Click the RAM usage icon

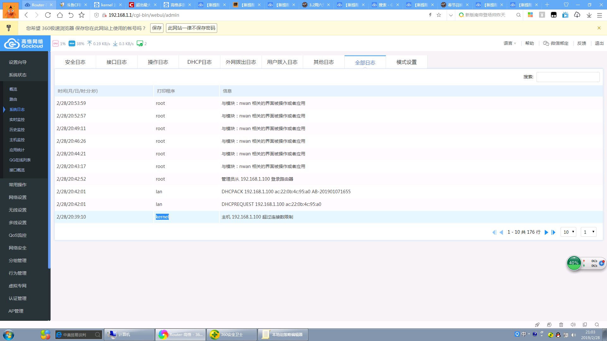tap(72, 44)
